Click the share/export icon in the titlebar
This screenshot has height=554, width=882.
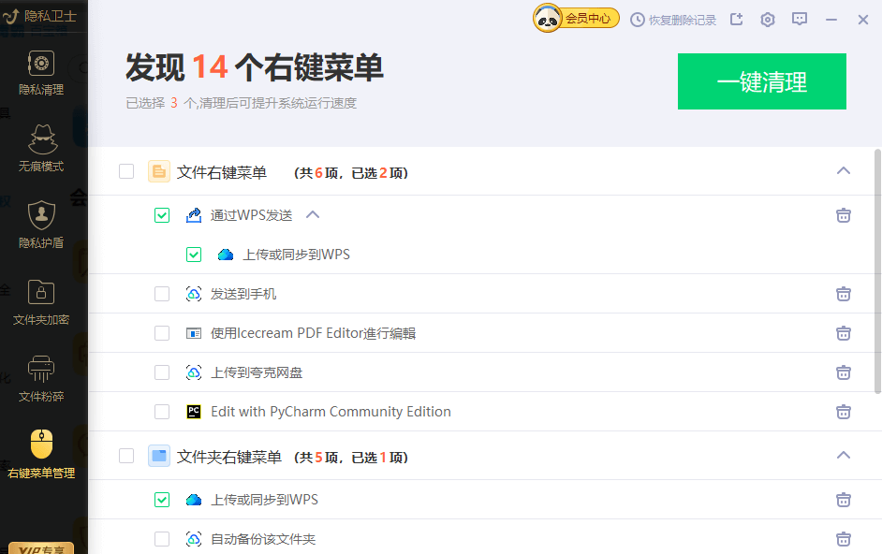736,19
